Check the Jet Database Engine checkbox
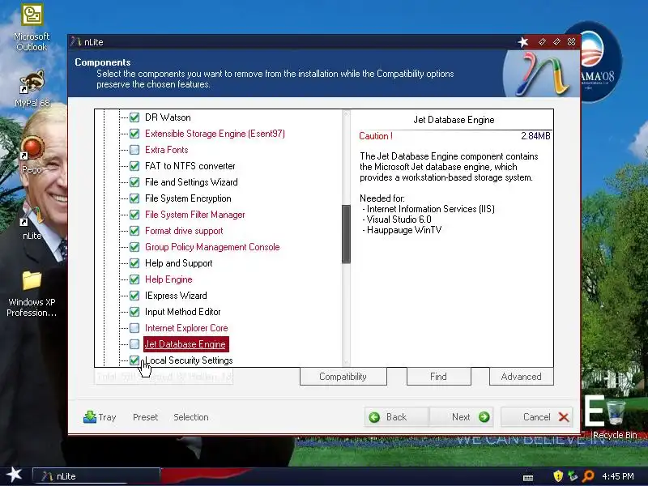Viewport: 648px width, 486px height. tap(134, 344)
